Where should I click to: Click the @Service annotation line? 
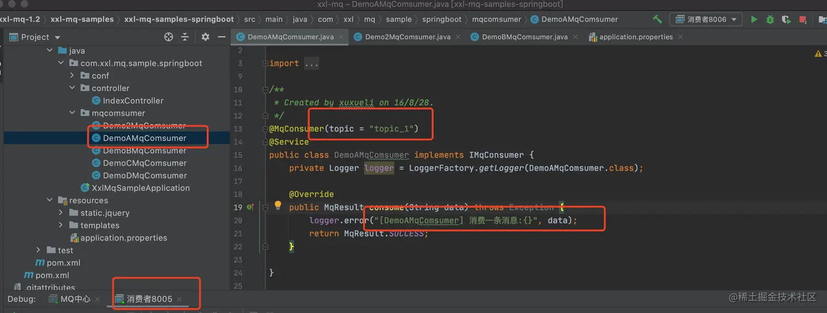(289, 141)
